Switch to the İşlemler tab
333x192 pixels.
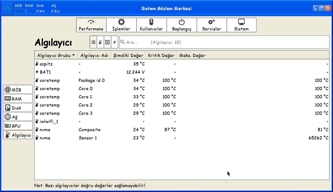tap(121, 25)
